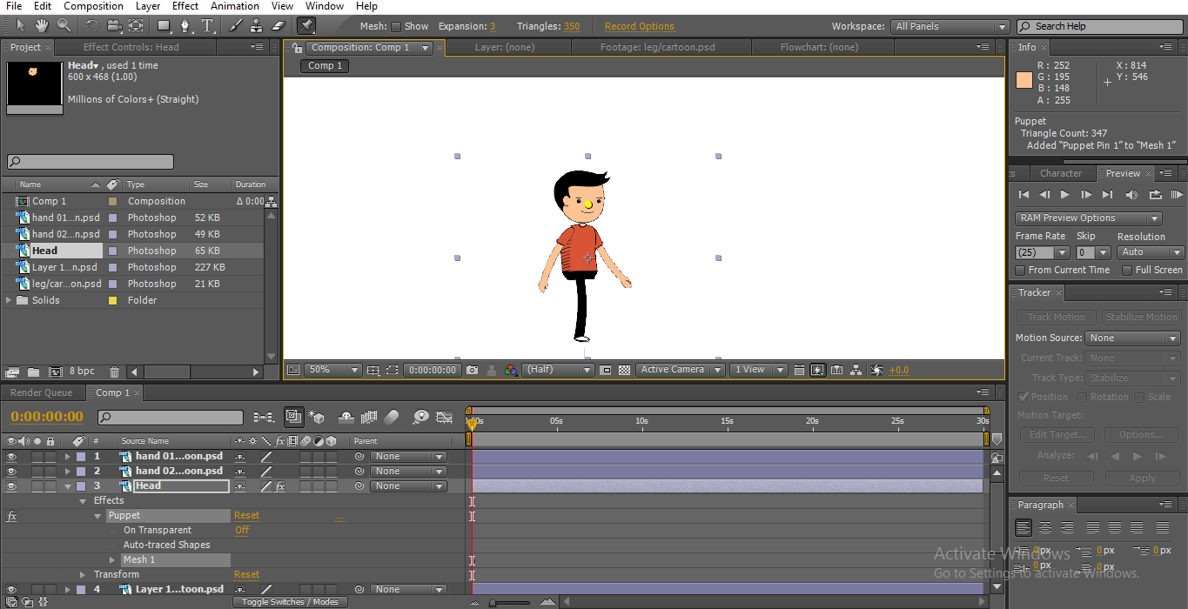The image size is (1188, 609).
Task: Open the Active Camera dropdown
Action: pos(680,370)
